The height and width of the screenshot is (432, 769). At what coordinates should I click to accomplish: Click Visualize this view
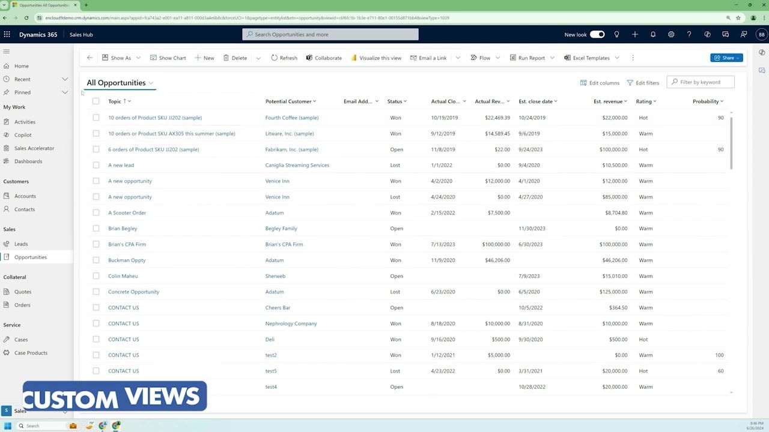[376, 58]
